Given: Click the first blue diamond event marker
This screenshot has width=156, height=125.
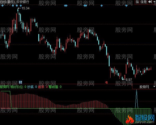Looking at the screenshot, I should click(x=3, y=6).
